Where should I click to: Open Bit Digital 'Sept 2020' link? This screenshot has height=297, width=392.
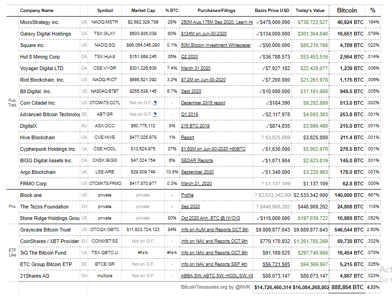tap(191, 91)
